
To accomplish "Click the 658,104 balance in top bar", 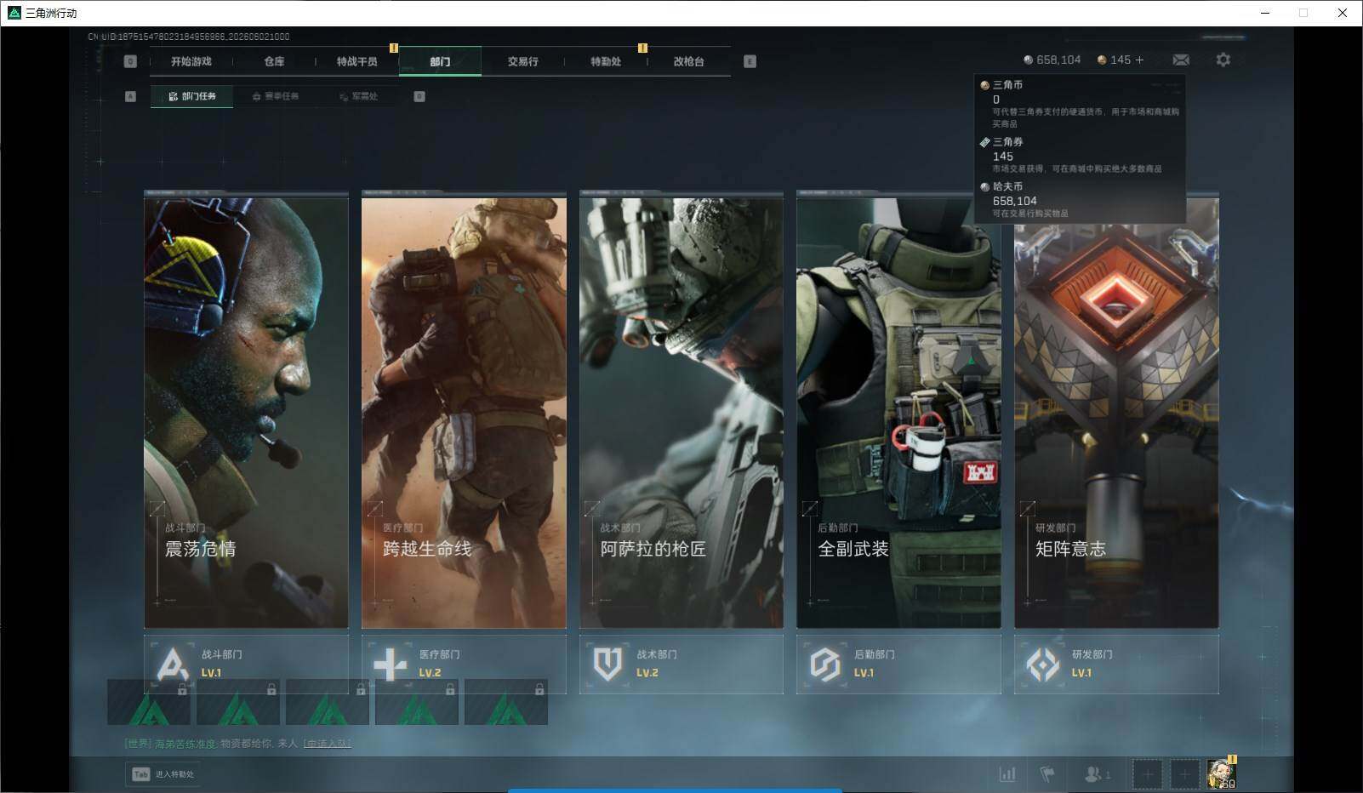I will (1058, 60).
